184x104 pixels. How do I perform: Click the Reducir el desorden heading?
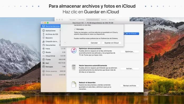point(87,83)
